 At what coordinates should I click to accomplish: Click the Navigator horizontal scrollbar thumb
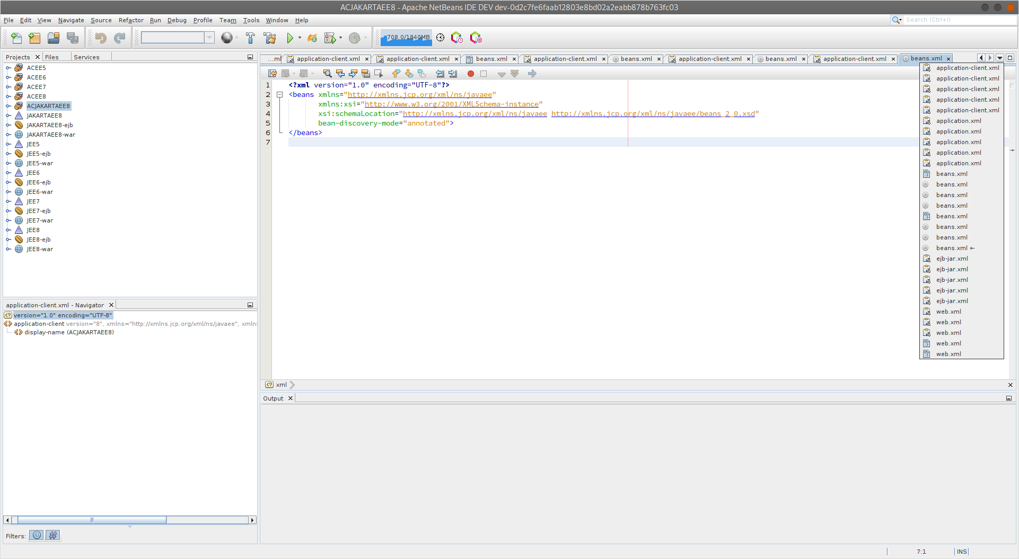pyautogui.click(x=92, y=520)
